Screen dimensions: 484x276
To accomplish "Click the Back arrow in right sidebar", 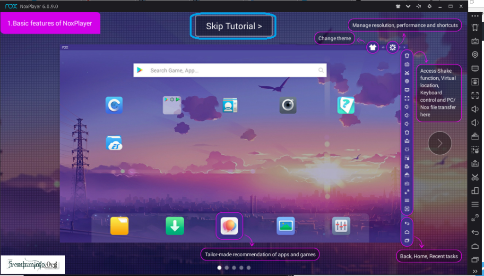I will pyautogui.click(x=475, y=232).
